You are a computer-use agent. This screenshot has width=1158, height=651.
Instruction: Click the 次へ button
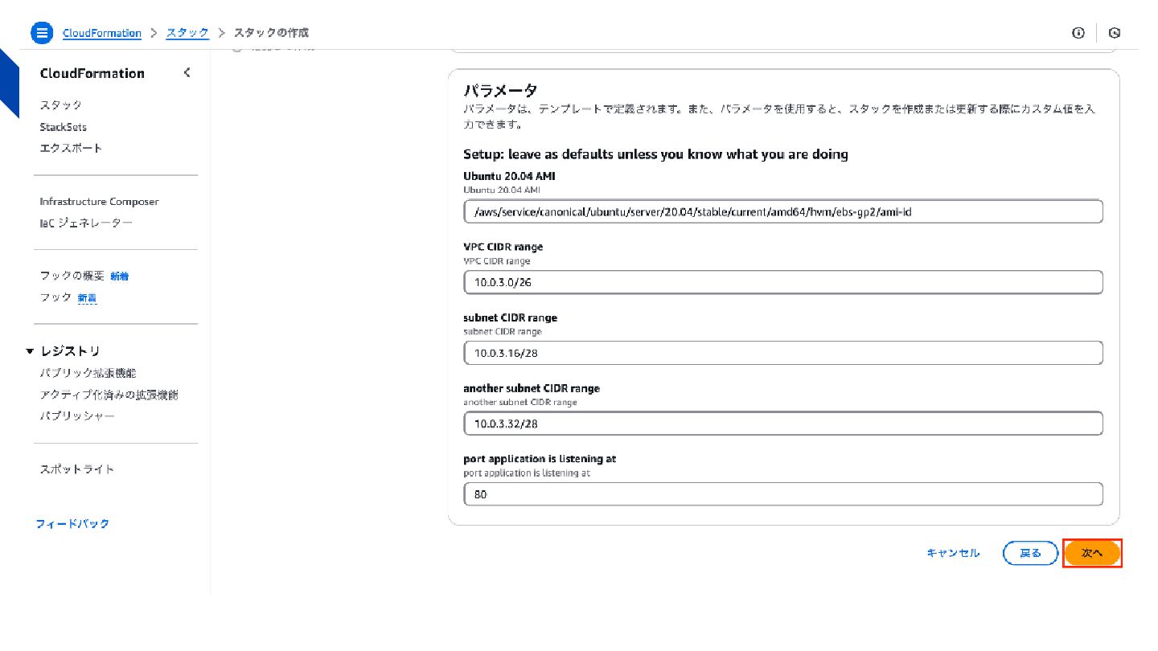tap(1092, 553)
